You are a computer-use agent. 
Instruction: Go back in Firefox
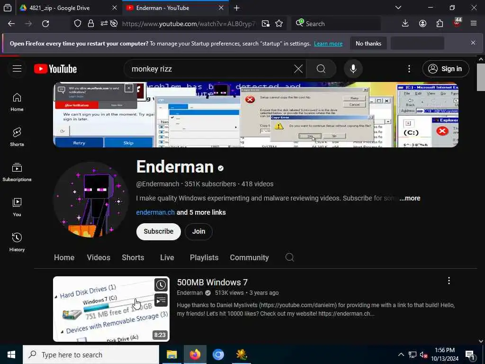pyautogui.click(x=11, y=24)
